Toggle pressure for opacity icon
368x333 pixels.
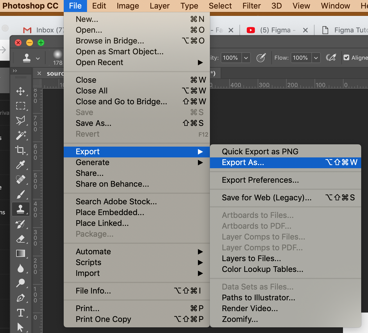(x=261, y=58)
